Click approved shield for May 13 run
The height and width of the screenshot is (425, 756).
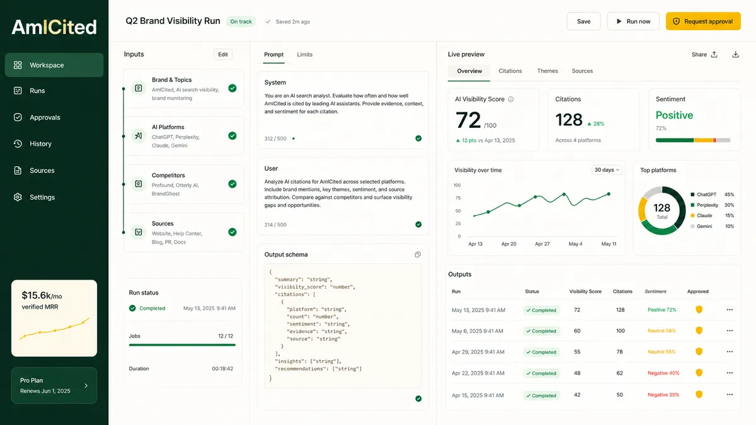coord(699,310)
